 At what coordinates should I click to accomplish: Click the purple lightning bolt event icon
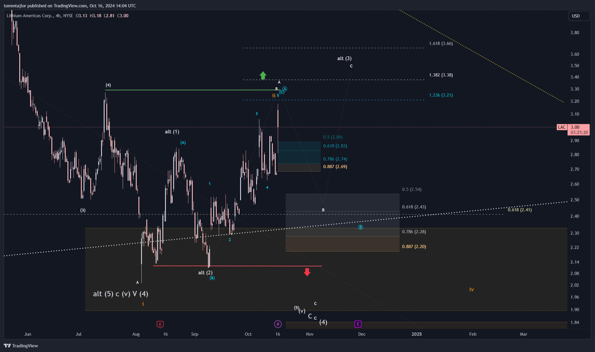[x=278, y=324]
